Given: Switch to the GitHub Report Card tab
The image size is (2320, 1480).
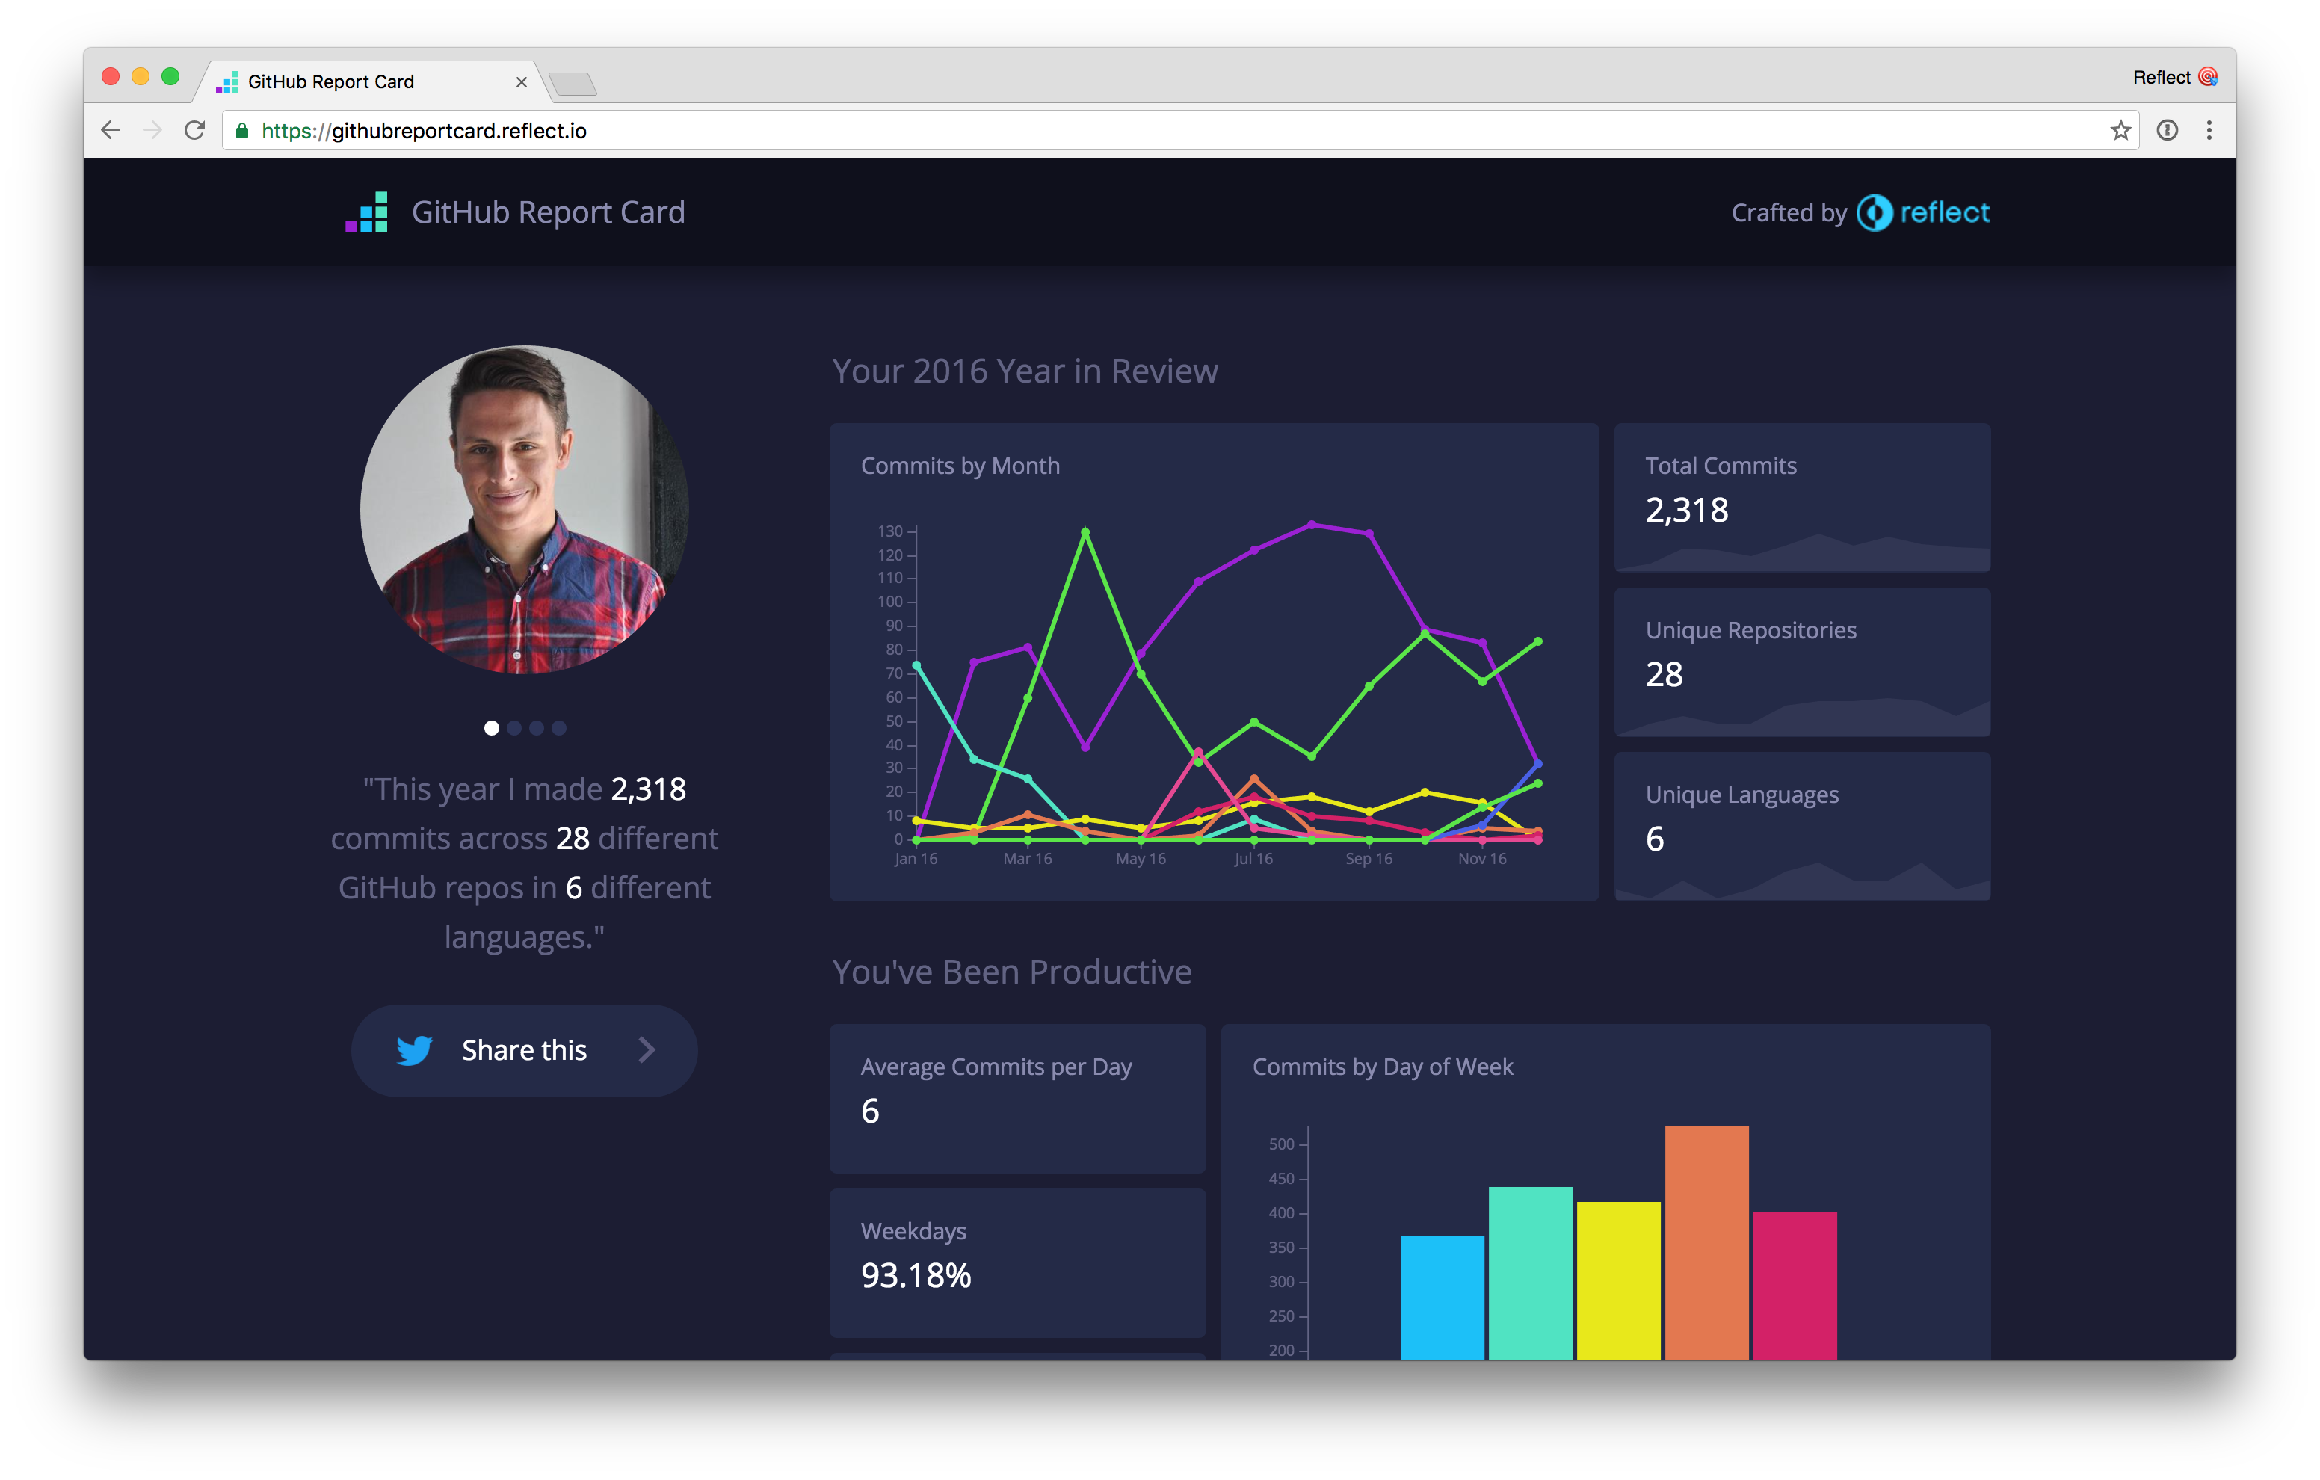Looking at the screenshot, I should coord(333,81).
